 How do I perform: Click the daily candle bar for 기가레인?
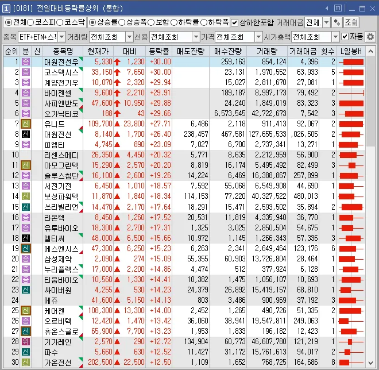tap(351, 342)
